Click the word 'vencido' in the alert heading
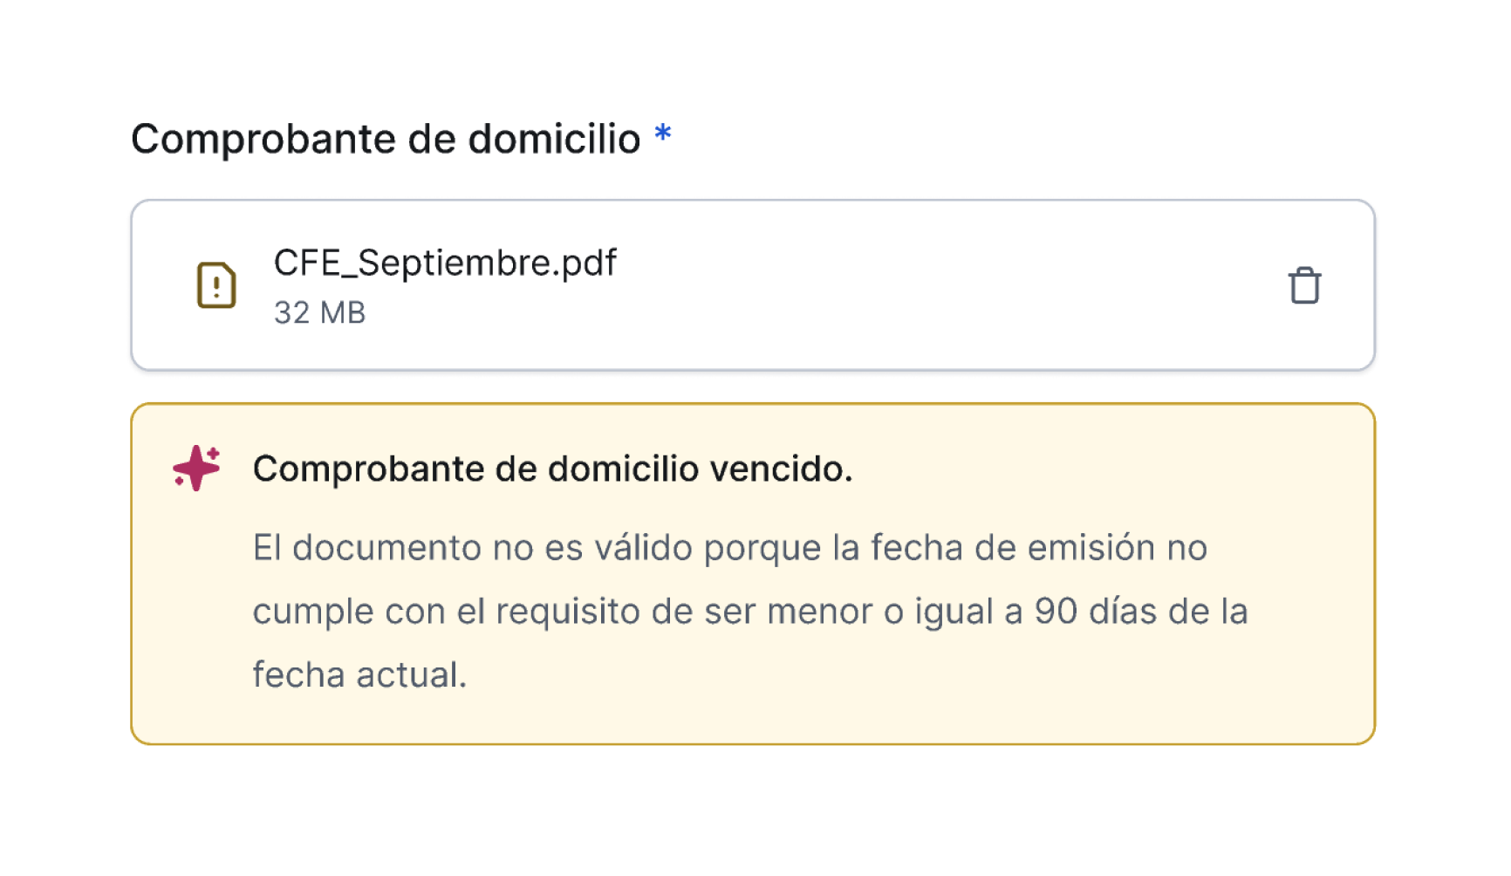Image resolution: width=1511 pixels, height=876 pixels. tap(776, 469)
